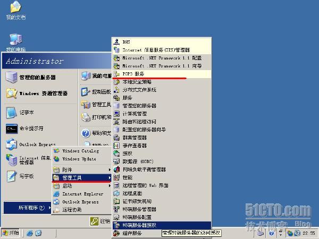This screenshot has height=239, width=319.
Task: Open Internet 信息服务(IIS)管理器 entry
Action: pyautogui.click(x=162, y=50)
